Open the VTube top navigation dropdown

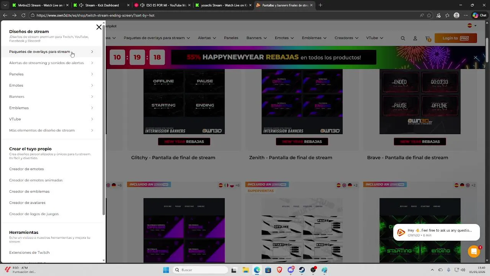374,38
